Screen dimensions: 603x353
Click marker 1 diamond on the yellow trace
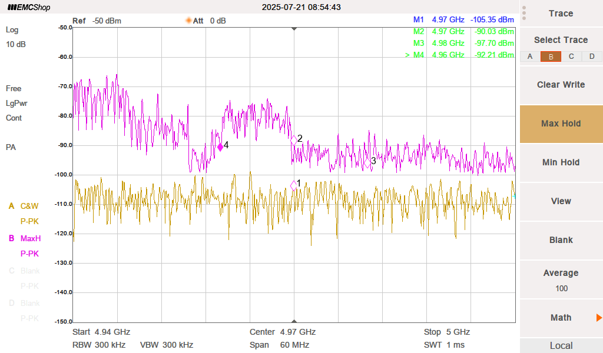click(x=294, y=186)
